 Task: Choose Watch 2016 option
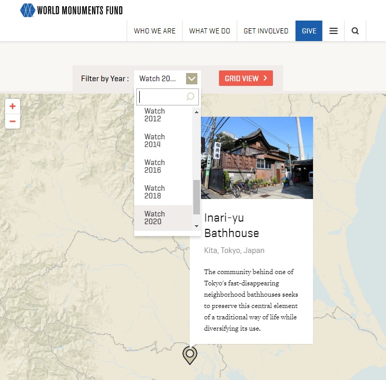(x=154, y=166)
